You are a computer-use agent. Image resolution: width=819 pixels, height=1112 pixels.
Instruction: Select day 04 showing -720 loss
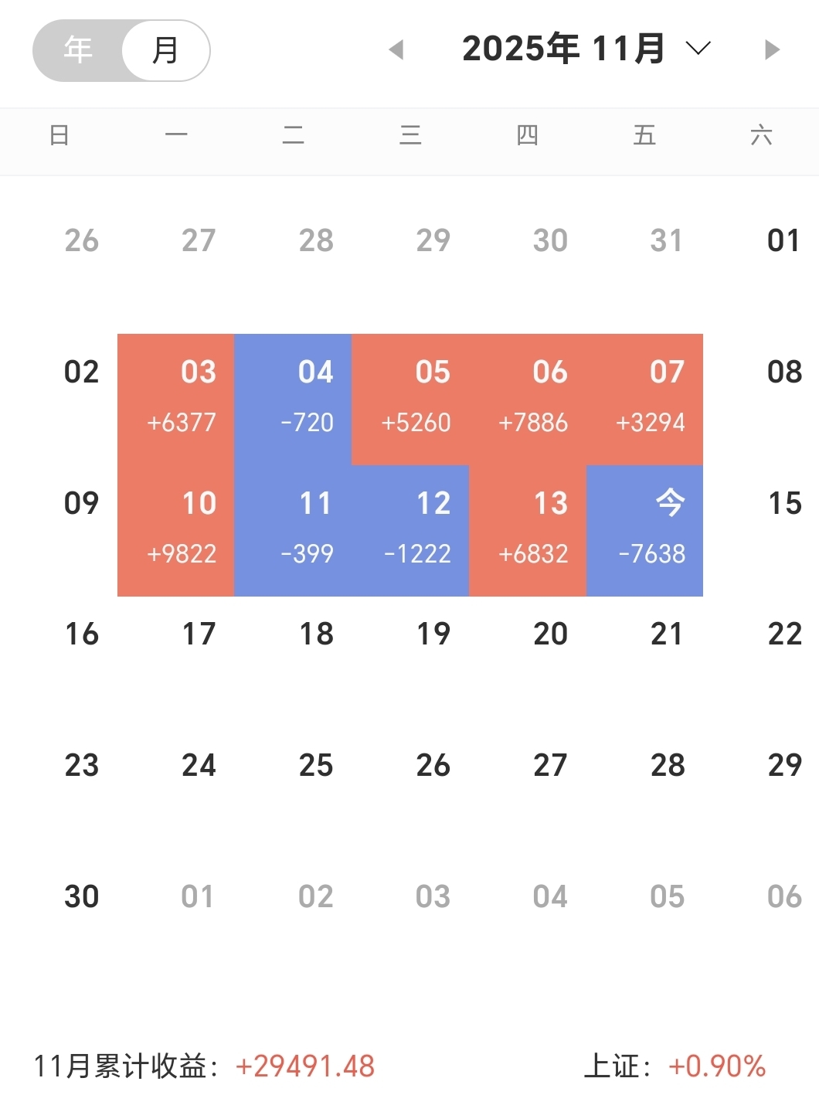pyautogui.click(x=293, y=400)
